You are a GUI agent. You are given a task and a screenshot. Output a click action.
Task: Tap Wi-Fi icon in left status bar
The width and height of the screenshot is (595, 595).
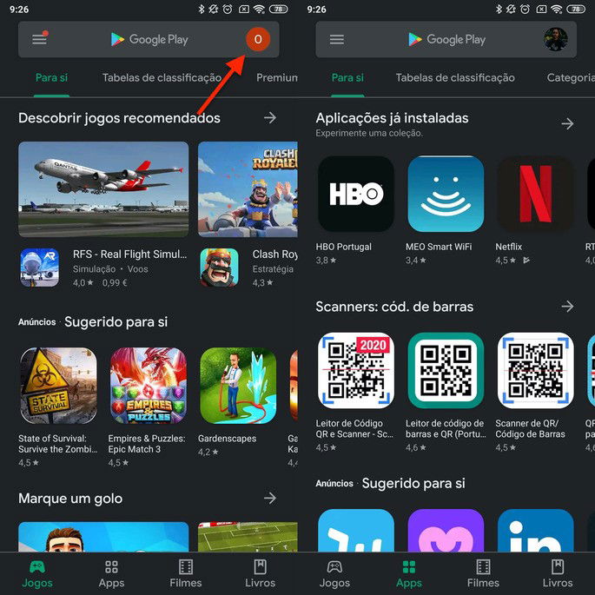click(x=259, y=9)
